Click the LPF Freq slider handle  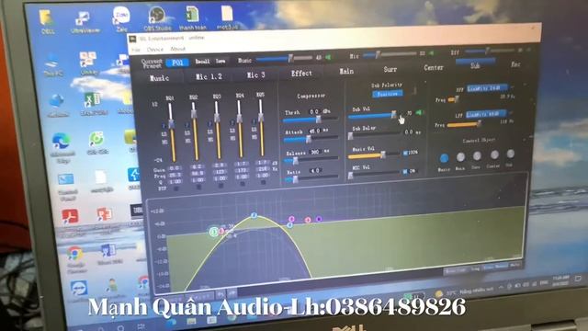[479, 123]
